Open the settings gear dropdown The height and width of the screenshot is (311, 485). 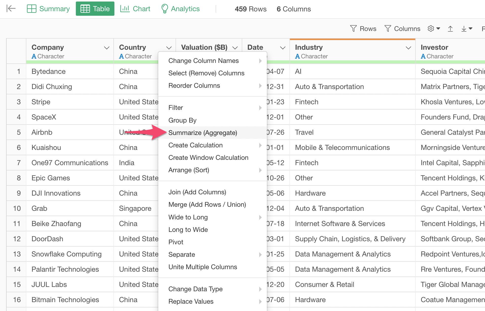tap(434, 28)
